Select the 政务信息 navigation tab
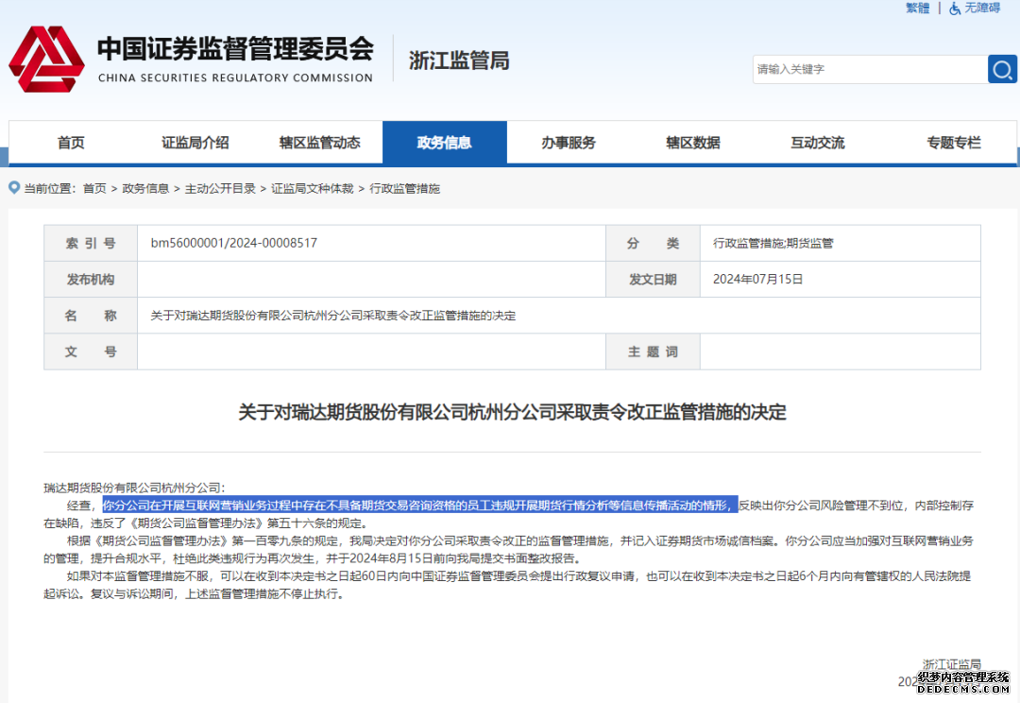 [x=444, y=143]
